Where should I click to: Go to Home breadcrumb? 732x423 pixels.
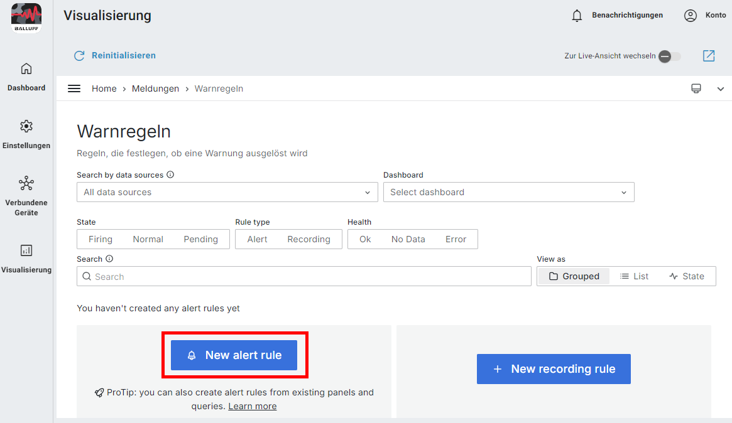104,88
